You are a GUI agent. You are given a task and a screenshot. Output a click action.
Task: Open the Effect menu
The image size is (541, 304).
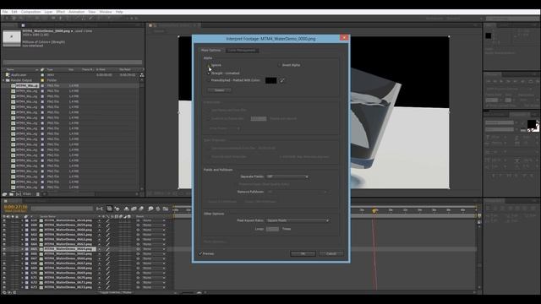[60, 12]
